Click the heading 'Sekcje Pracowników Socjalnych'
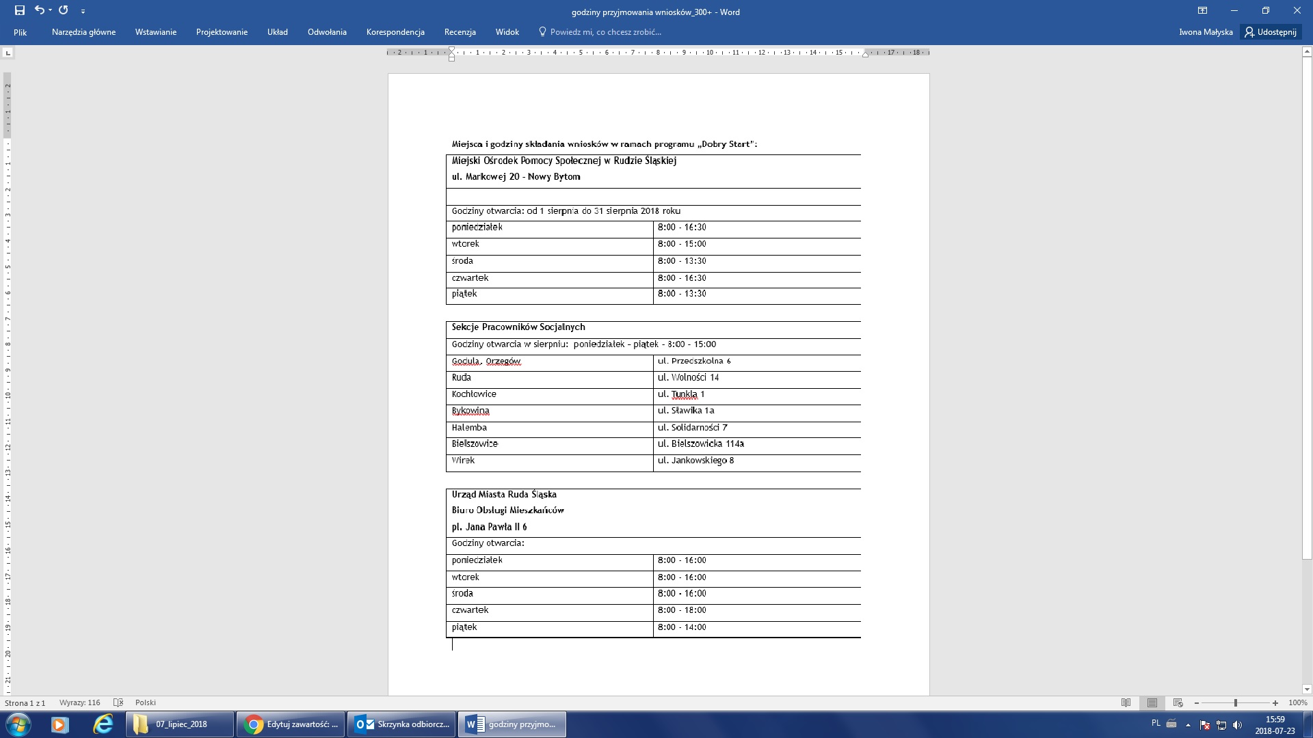 click(518, 327)
